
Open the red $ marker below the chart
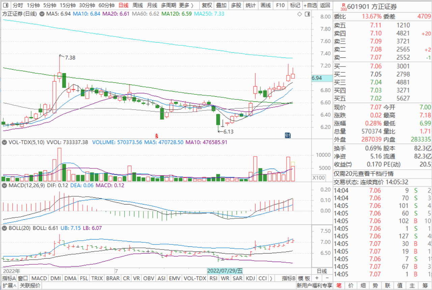tap(157, 136)
